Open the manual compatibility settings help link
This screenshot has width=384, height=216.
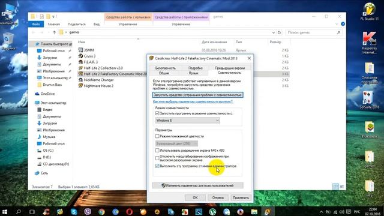point(193,101)
